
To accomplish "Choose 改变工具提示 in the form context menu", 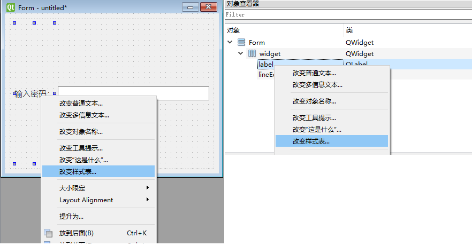I will click(x=98, y=148).
